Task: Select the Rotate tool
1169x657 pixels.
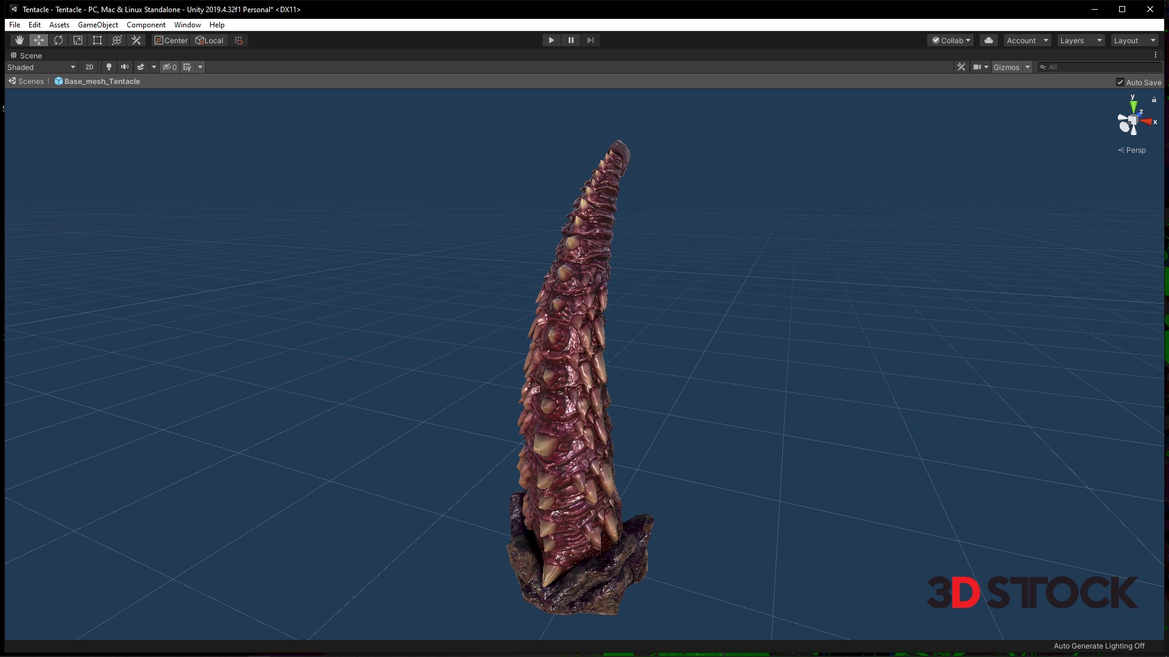Action: coord(58,40)
